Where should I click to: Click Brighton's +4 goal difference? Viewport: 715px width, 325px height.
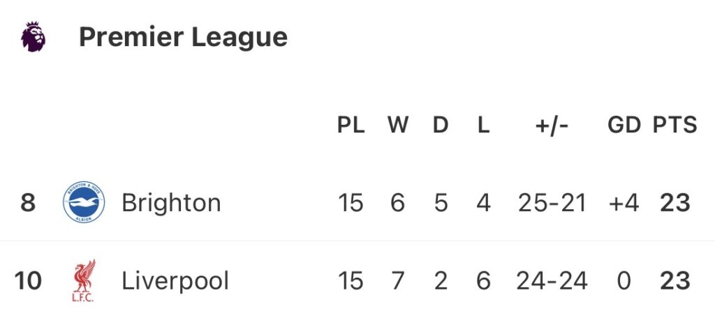pos(624,203)
